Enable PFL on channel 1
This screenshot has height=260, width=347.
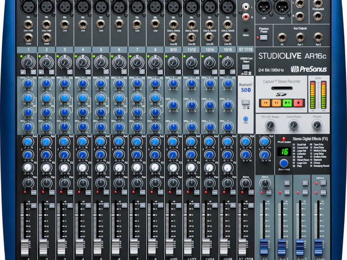tap(34, 206)
